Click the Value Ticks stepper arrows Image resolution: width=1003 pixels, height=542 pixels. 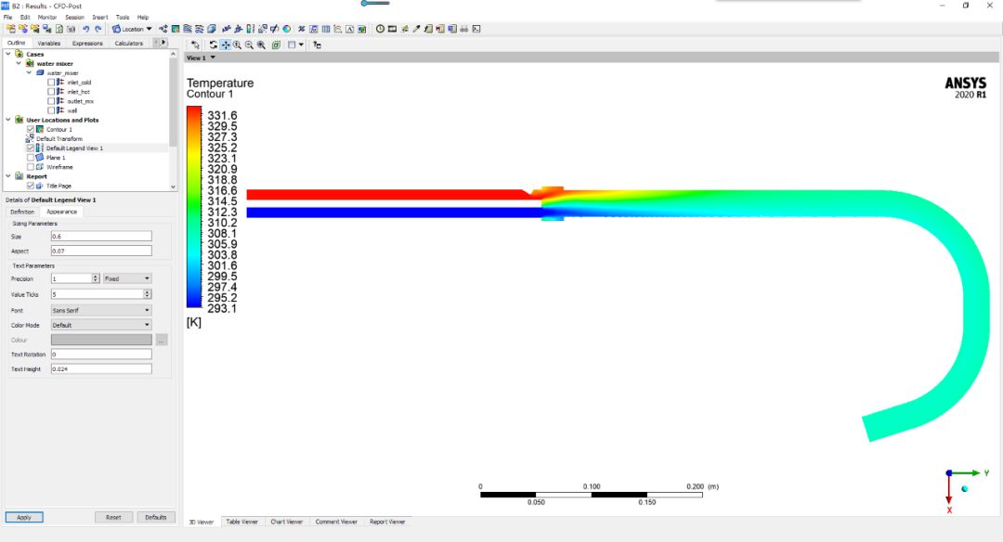[x=147, y=294]
